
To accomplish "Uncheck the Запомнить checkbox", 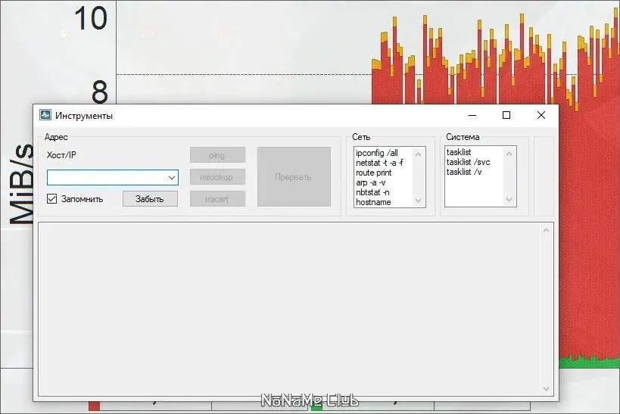I will [51, 198].
